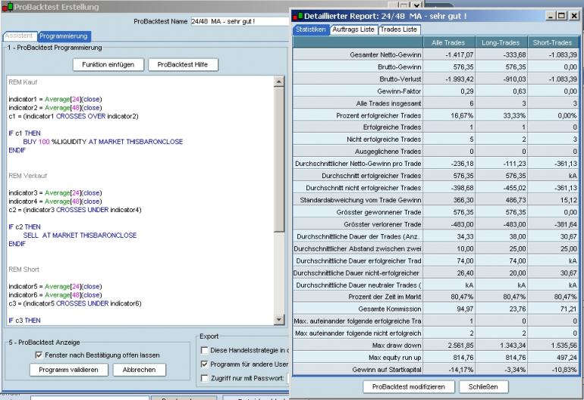Close the Detaillierter Report window via X
Image resolution: width=584 pixels, height=400 pixels.
click(573, 16)
